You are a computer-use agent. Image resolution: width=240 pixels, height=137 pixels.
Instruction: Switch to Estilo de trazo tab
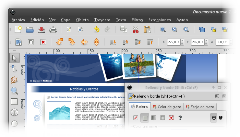[x=201, y=107]
